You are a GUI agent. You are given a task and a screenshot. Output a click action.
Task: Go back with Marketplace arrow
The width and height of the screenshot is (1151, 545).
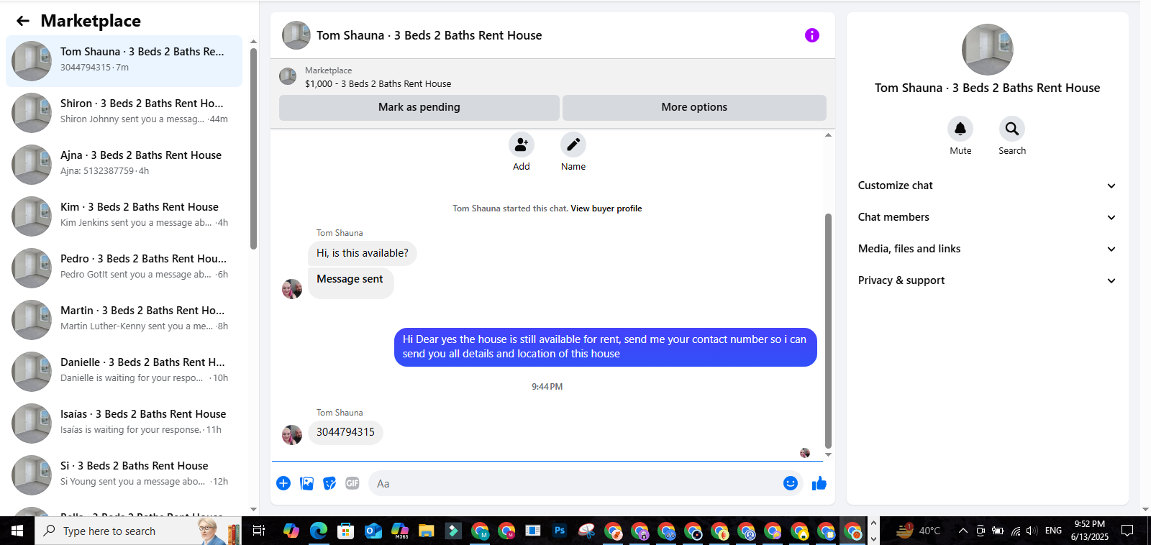click(23, 21)
